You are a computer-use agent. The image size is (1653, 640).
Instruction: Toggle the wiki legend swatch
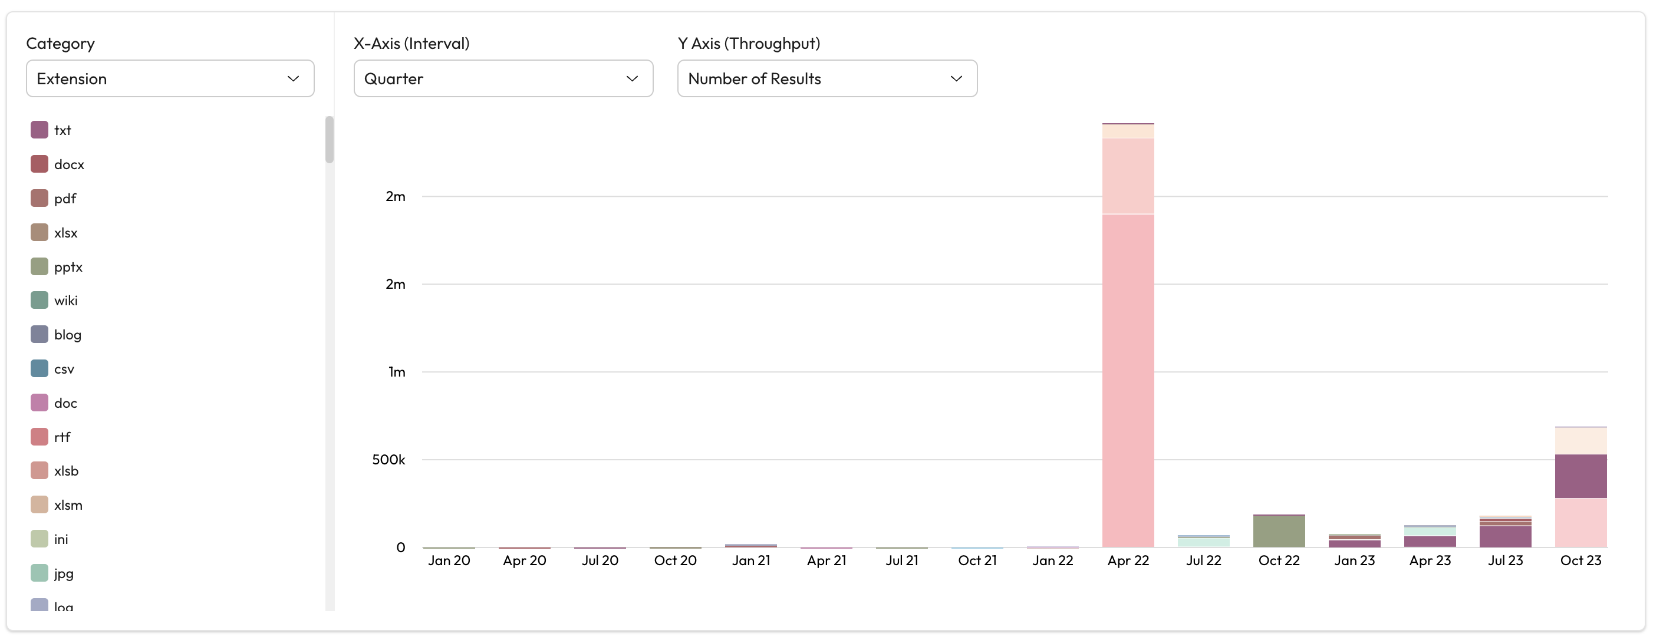point(39,300)
